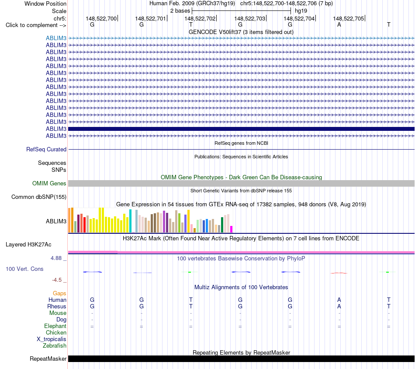Open '100 vertebrates Basewise Conservation by PhyloP'
415x369 pixels.
(x=241, y=259)
